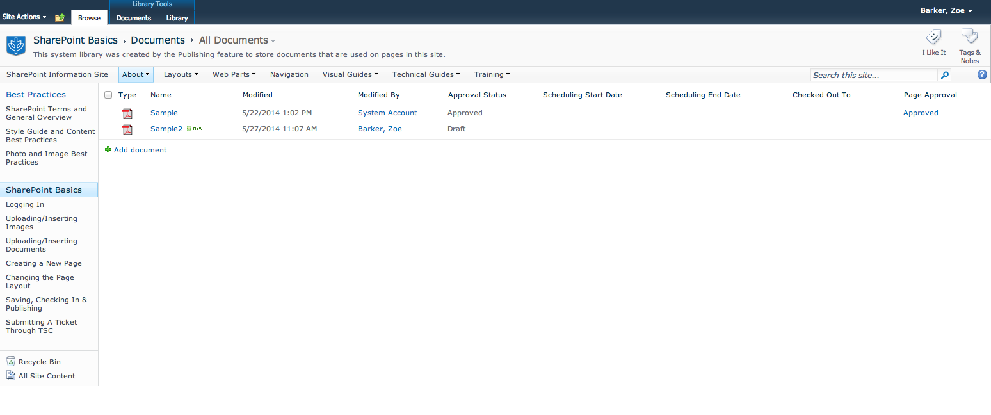Sort by the Name column header
Image resolution: width=991 pixels, height=415 pixels.
(x=161, y=95)
